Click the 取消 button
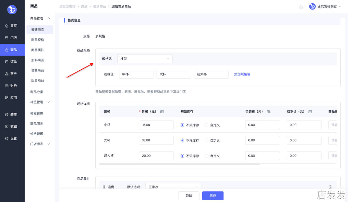Viewport: 348px width, 202px height. coord(189,196)
